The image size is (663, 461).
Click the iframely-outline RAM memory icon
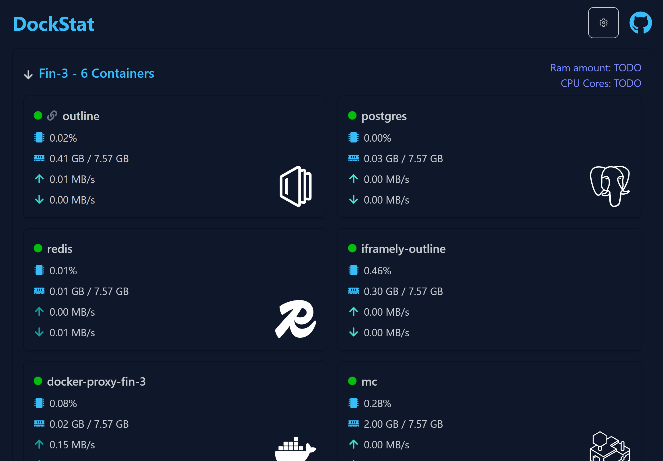[354, 291]
